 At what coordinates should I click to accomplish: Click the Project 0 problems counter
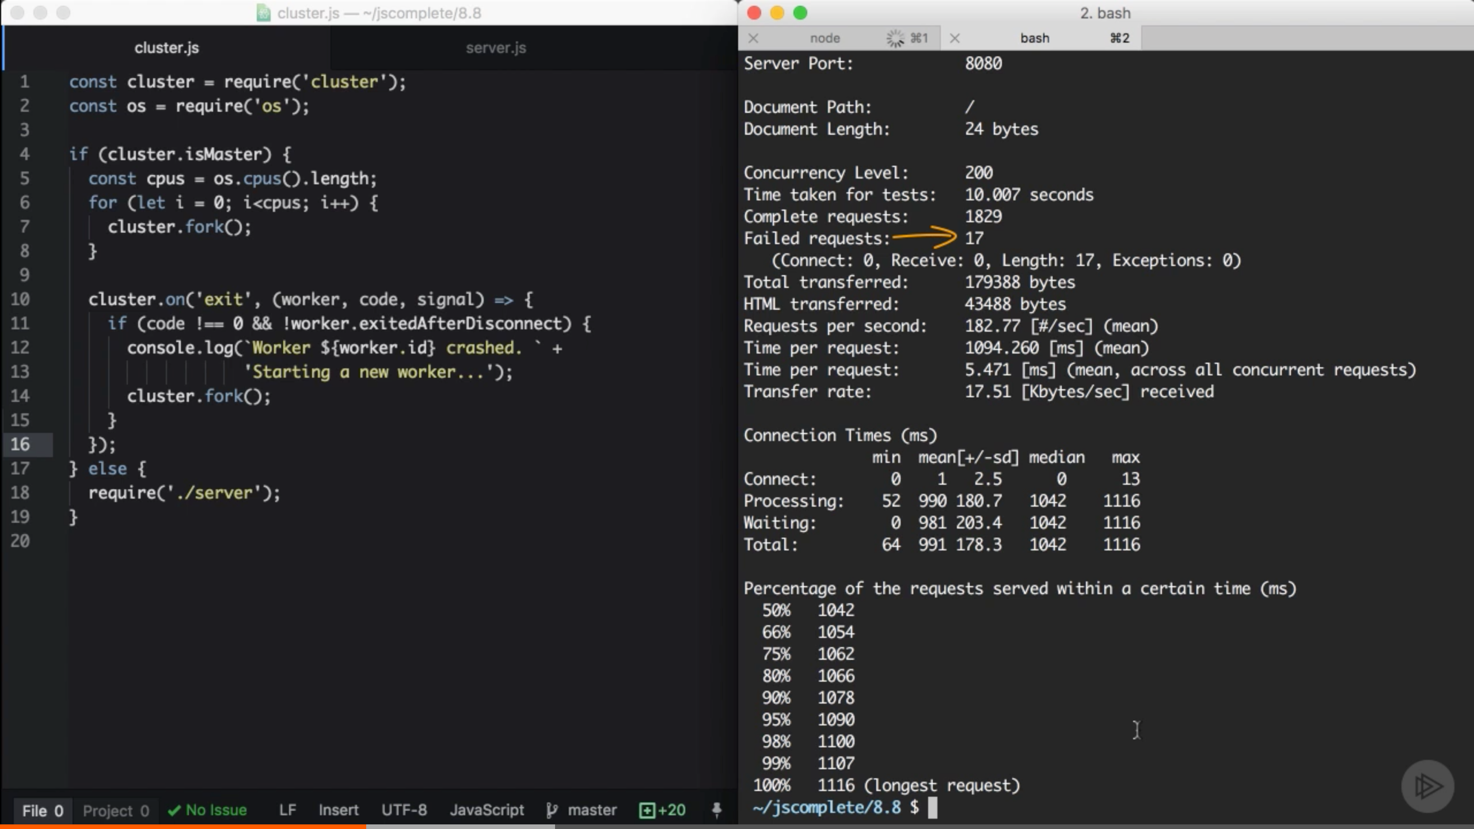point(115,809)
